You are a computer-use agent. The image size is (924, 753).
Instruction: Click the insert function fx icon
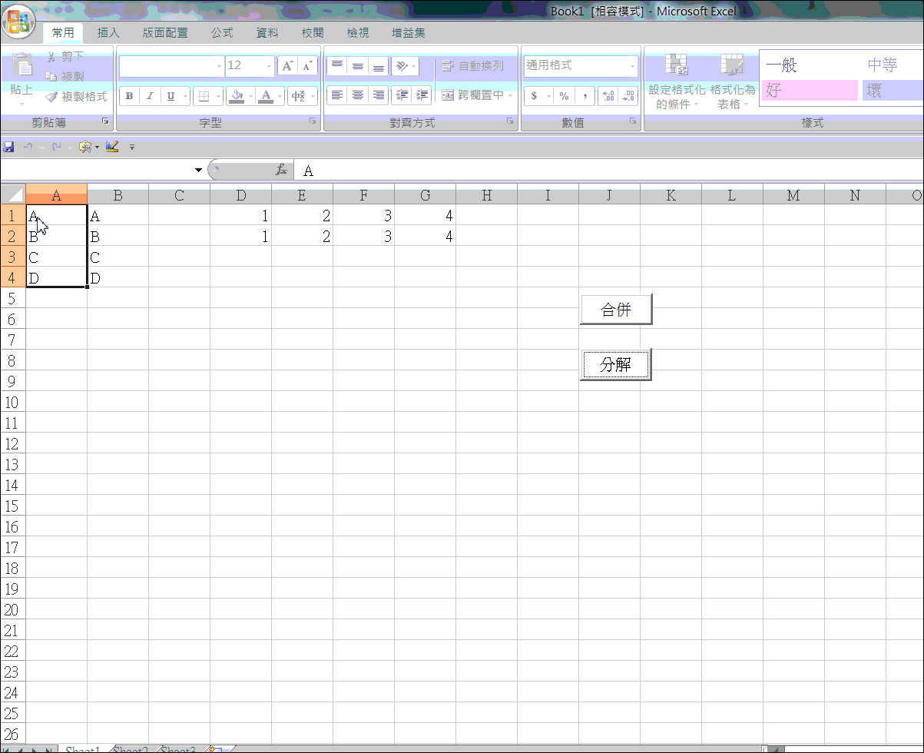(282, 171)
